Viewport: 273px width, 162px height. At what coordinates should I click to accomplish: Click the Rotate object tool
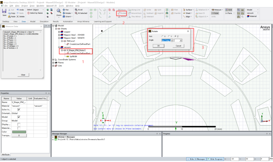(122, 13)
